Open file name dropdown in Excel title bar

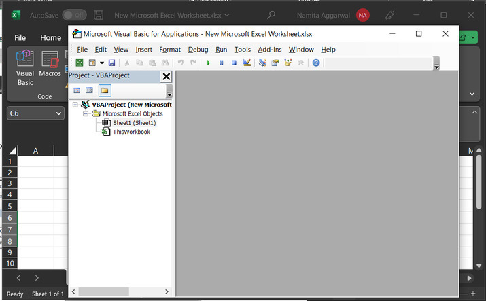pos(227,15)
